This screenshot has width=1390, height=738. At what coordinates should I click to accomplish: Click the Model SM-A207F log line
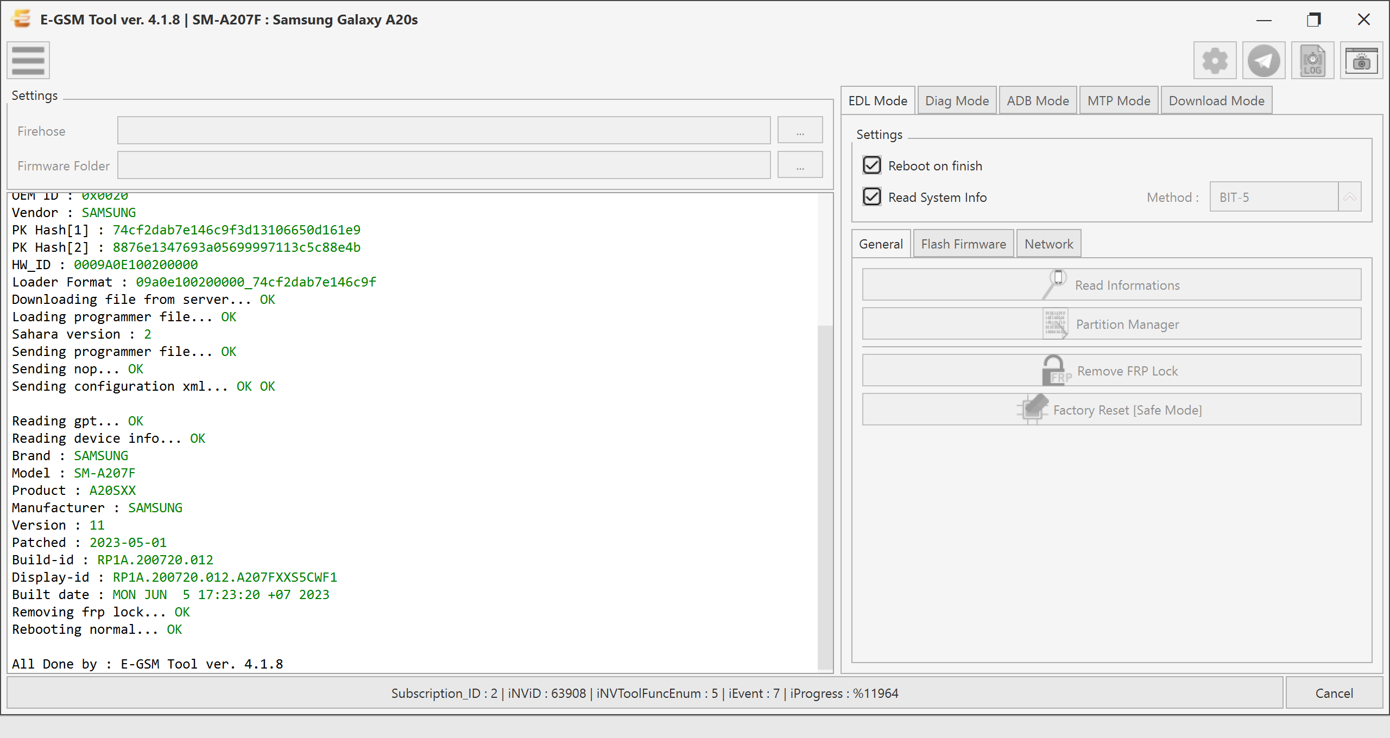[74, 473]
